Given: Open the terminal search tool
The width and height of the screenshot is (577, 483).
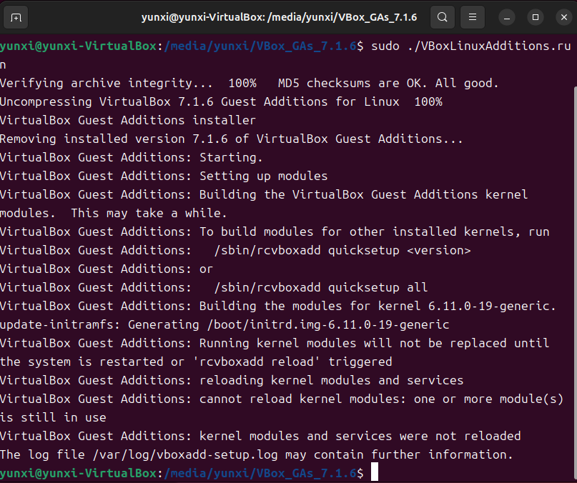Looking at the screenshot, I should tap(443, 17).
